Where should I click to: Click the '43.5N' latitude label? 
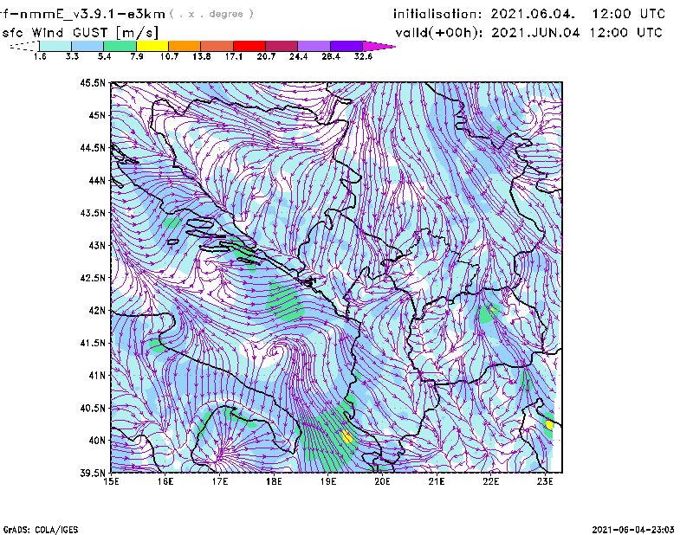(93, 213)
